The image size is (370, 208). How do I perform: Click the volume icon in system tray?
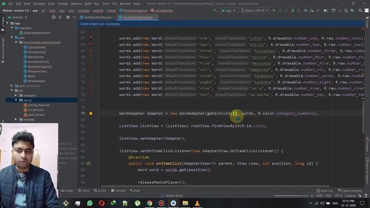pos(322,203)
